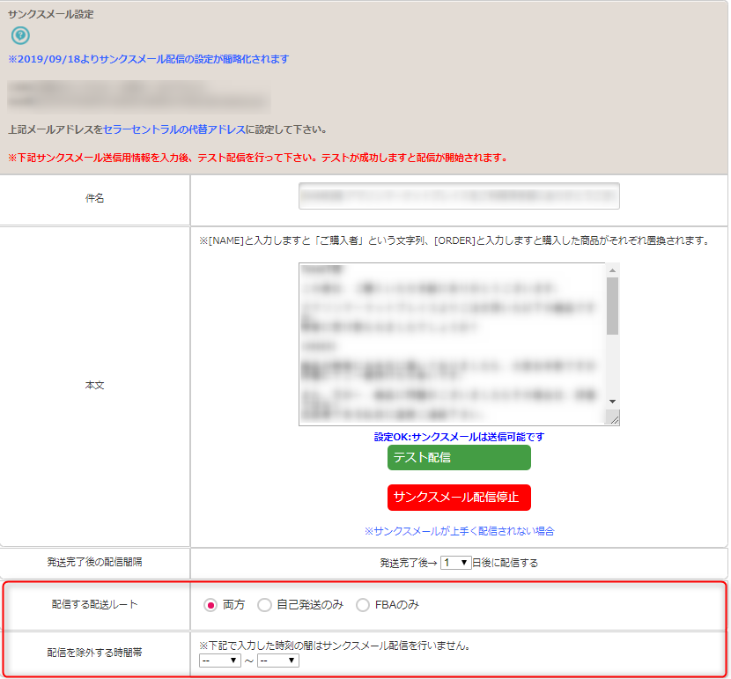Choose the FBAのみ radio option
The height and width of the screenshot is (679, 731).
(363, 605)
